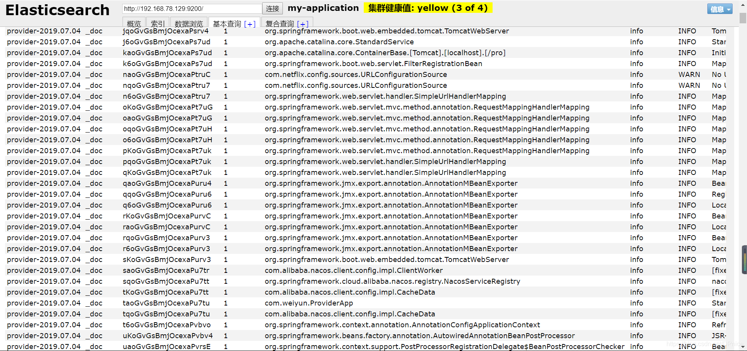Add a new 复合查询 tab with [+]
This screenshot has height=351, width=747.
click(x=303, y=24)
